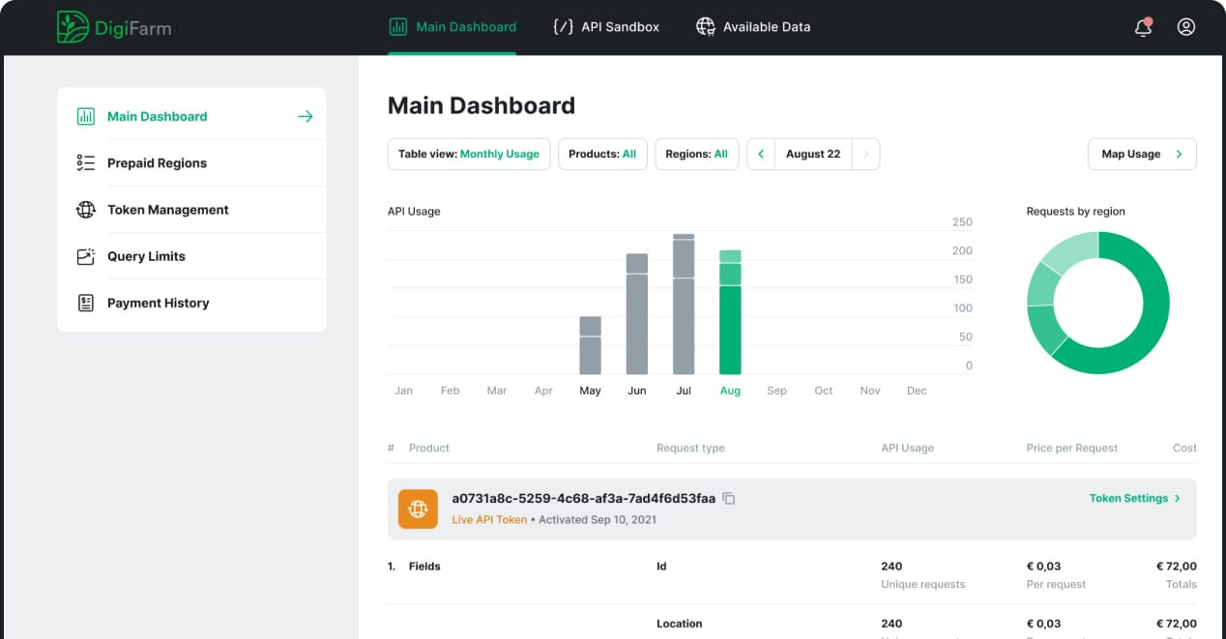Click the Main Dashboard page heading

[x=482, y=105]
